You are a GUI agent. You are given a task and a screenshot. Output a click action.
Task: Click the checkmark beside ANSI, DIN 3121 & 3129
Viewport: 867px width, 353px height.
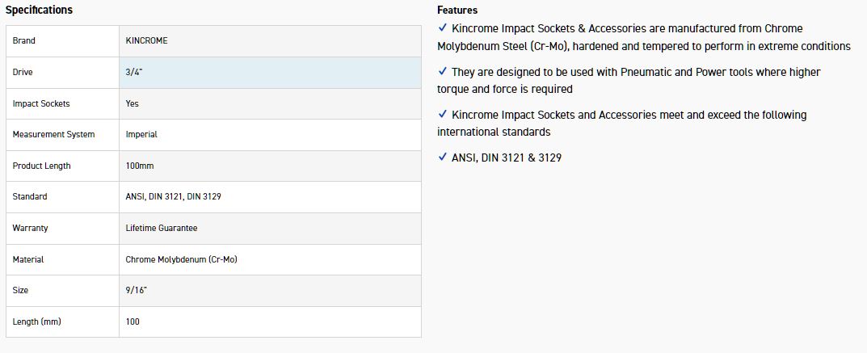click(442, 158)
